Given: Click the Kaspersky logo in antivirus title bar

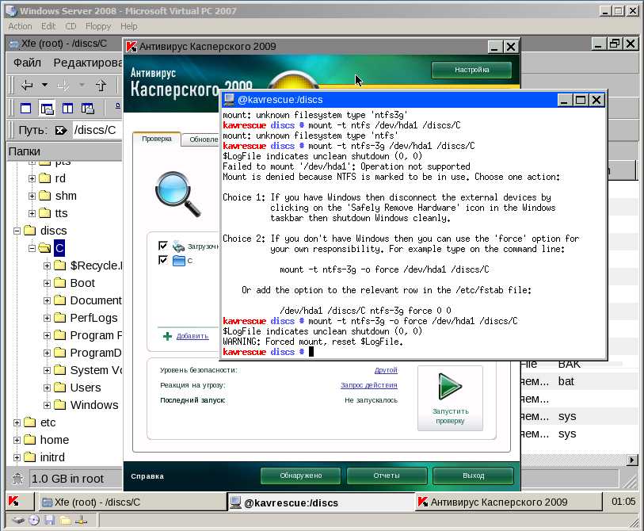Looking at the screenshot, I should (x=131, y=47).
